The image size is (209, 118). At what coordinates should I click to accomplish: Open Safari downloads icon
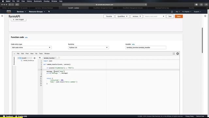pyautogui.click(x=196, y=5)
